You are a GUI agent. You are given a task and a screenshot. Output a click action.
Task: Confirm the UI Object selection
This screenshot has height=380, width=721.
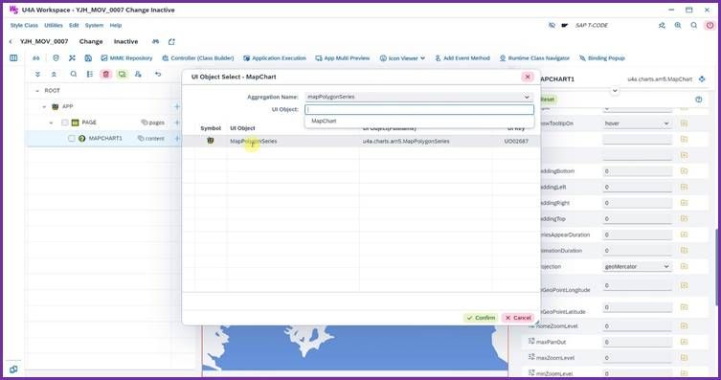pos(481,318)
